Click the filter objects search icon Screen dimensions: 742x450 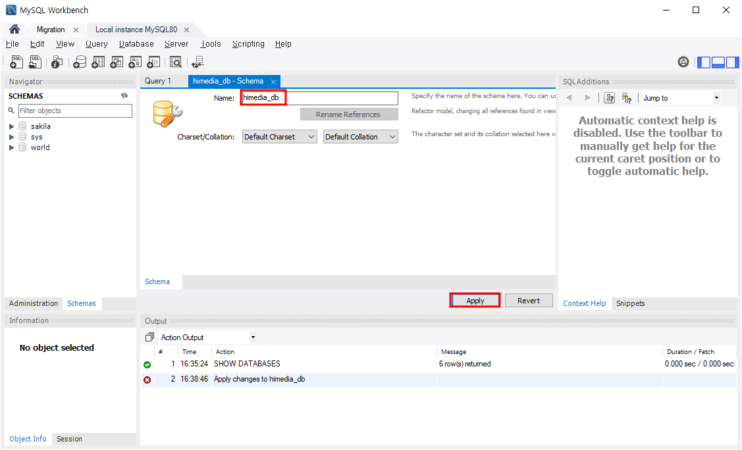(x=11, y=111)
